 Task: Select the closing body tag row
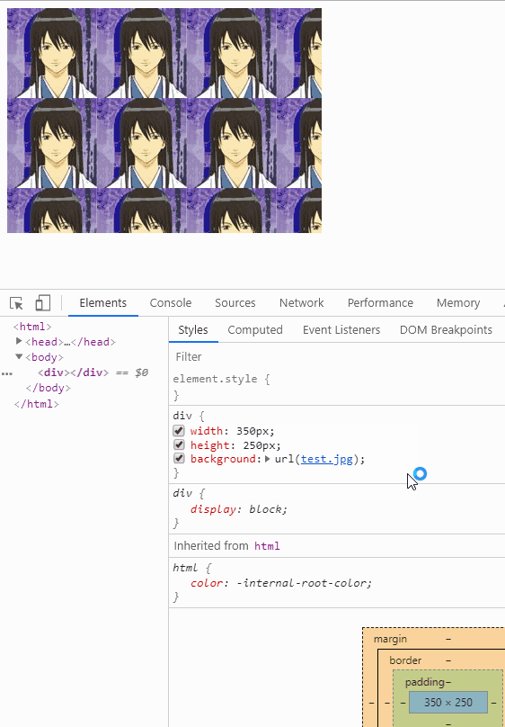coord(49,388)
